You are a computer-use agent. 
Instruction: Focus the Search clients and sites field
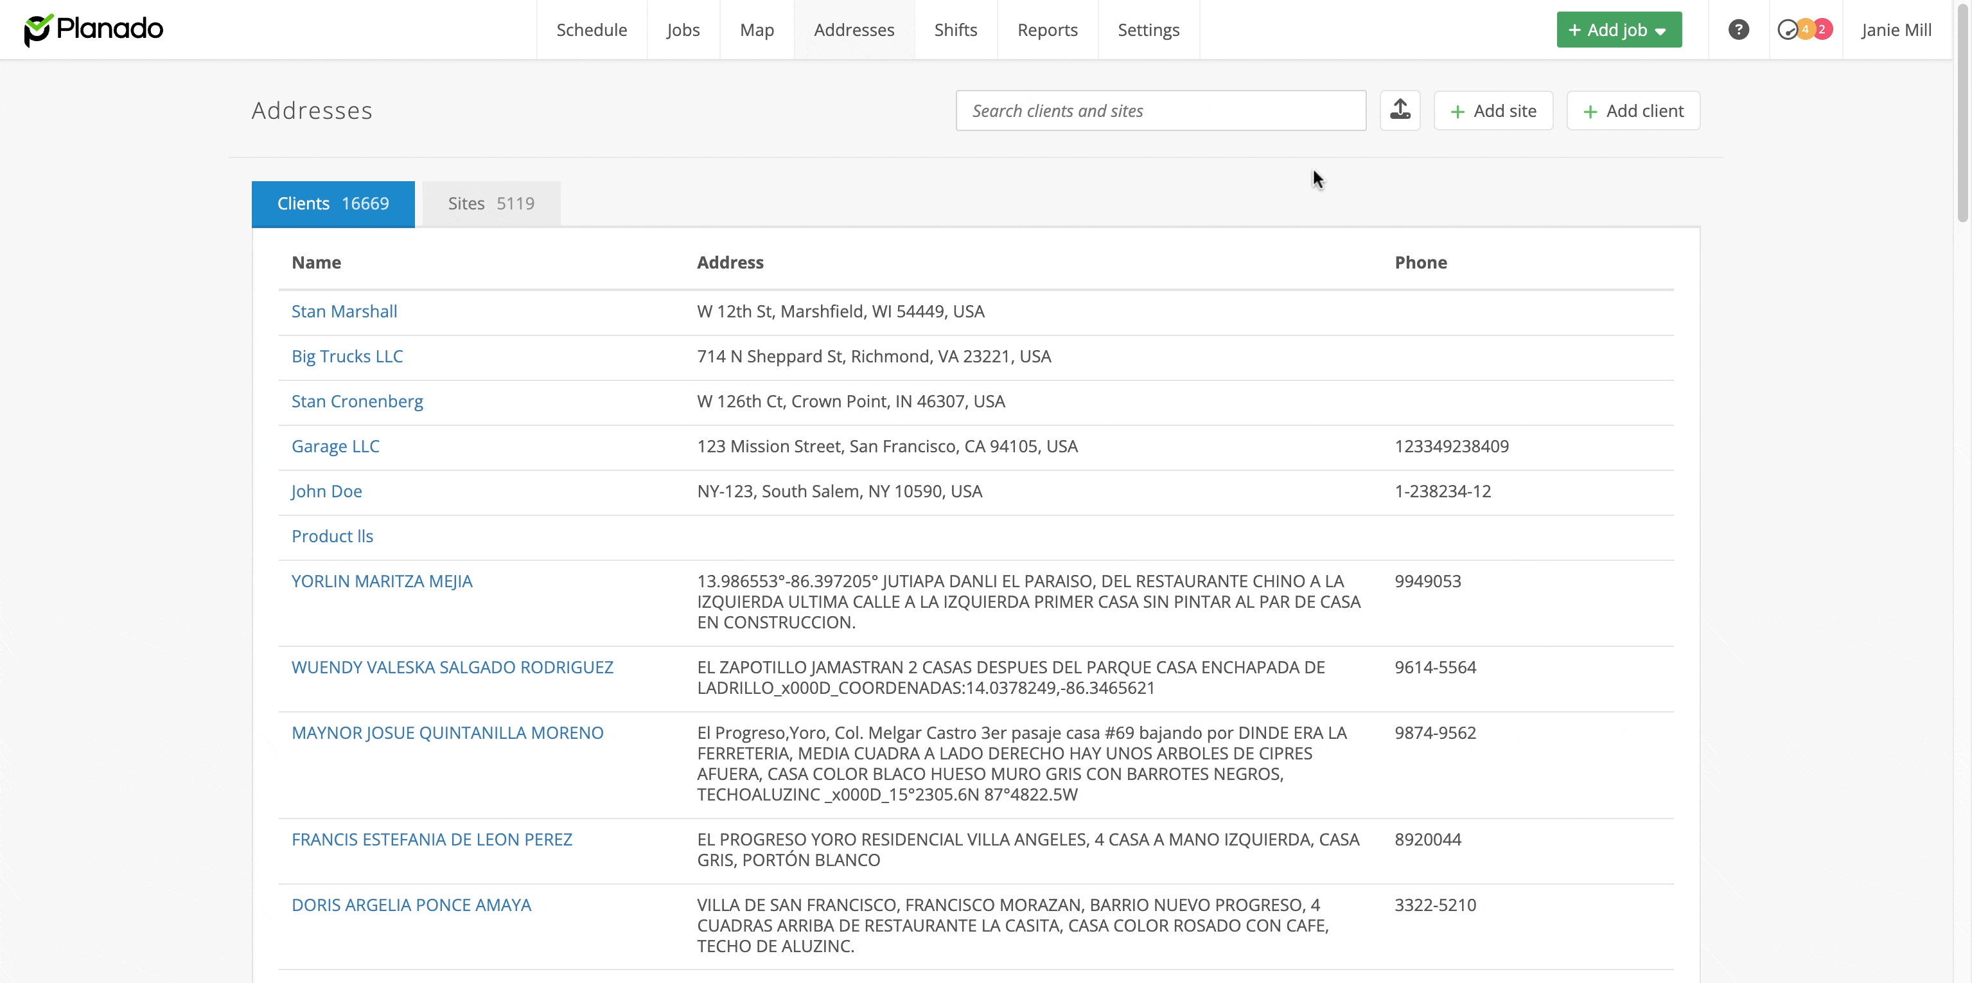pos(1160,111)
